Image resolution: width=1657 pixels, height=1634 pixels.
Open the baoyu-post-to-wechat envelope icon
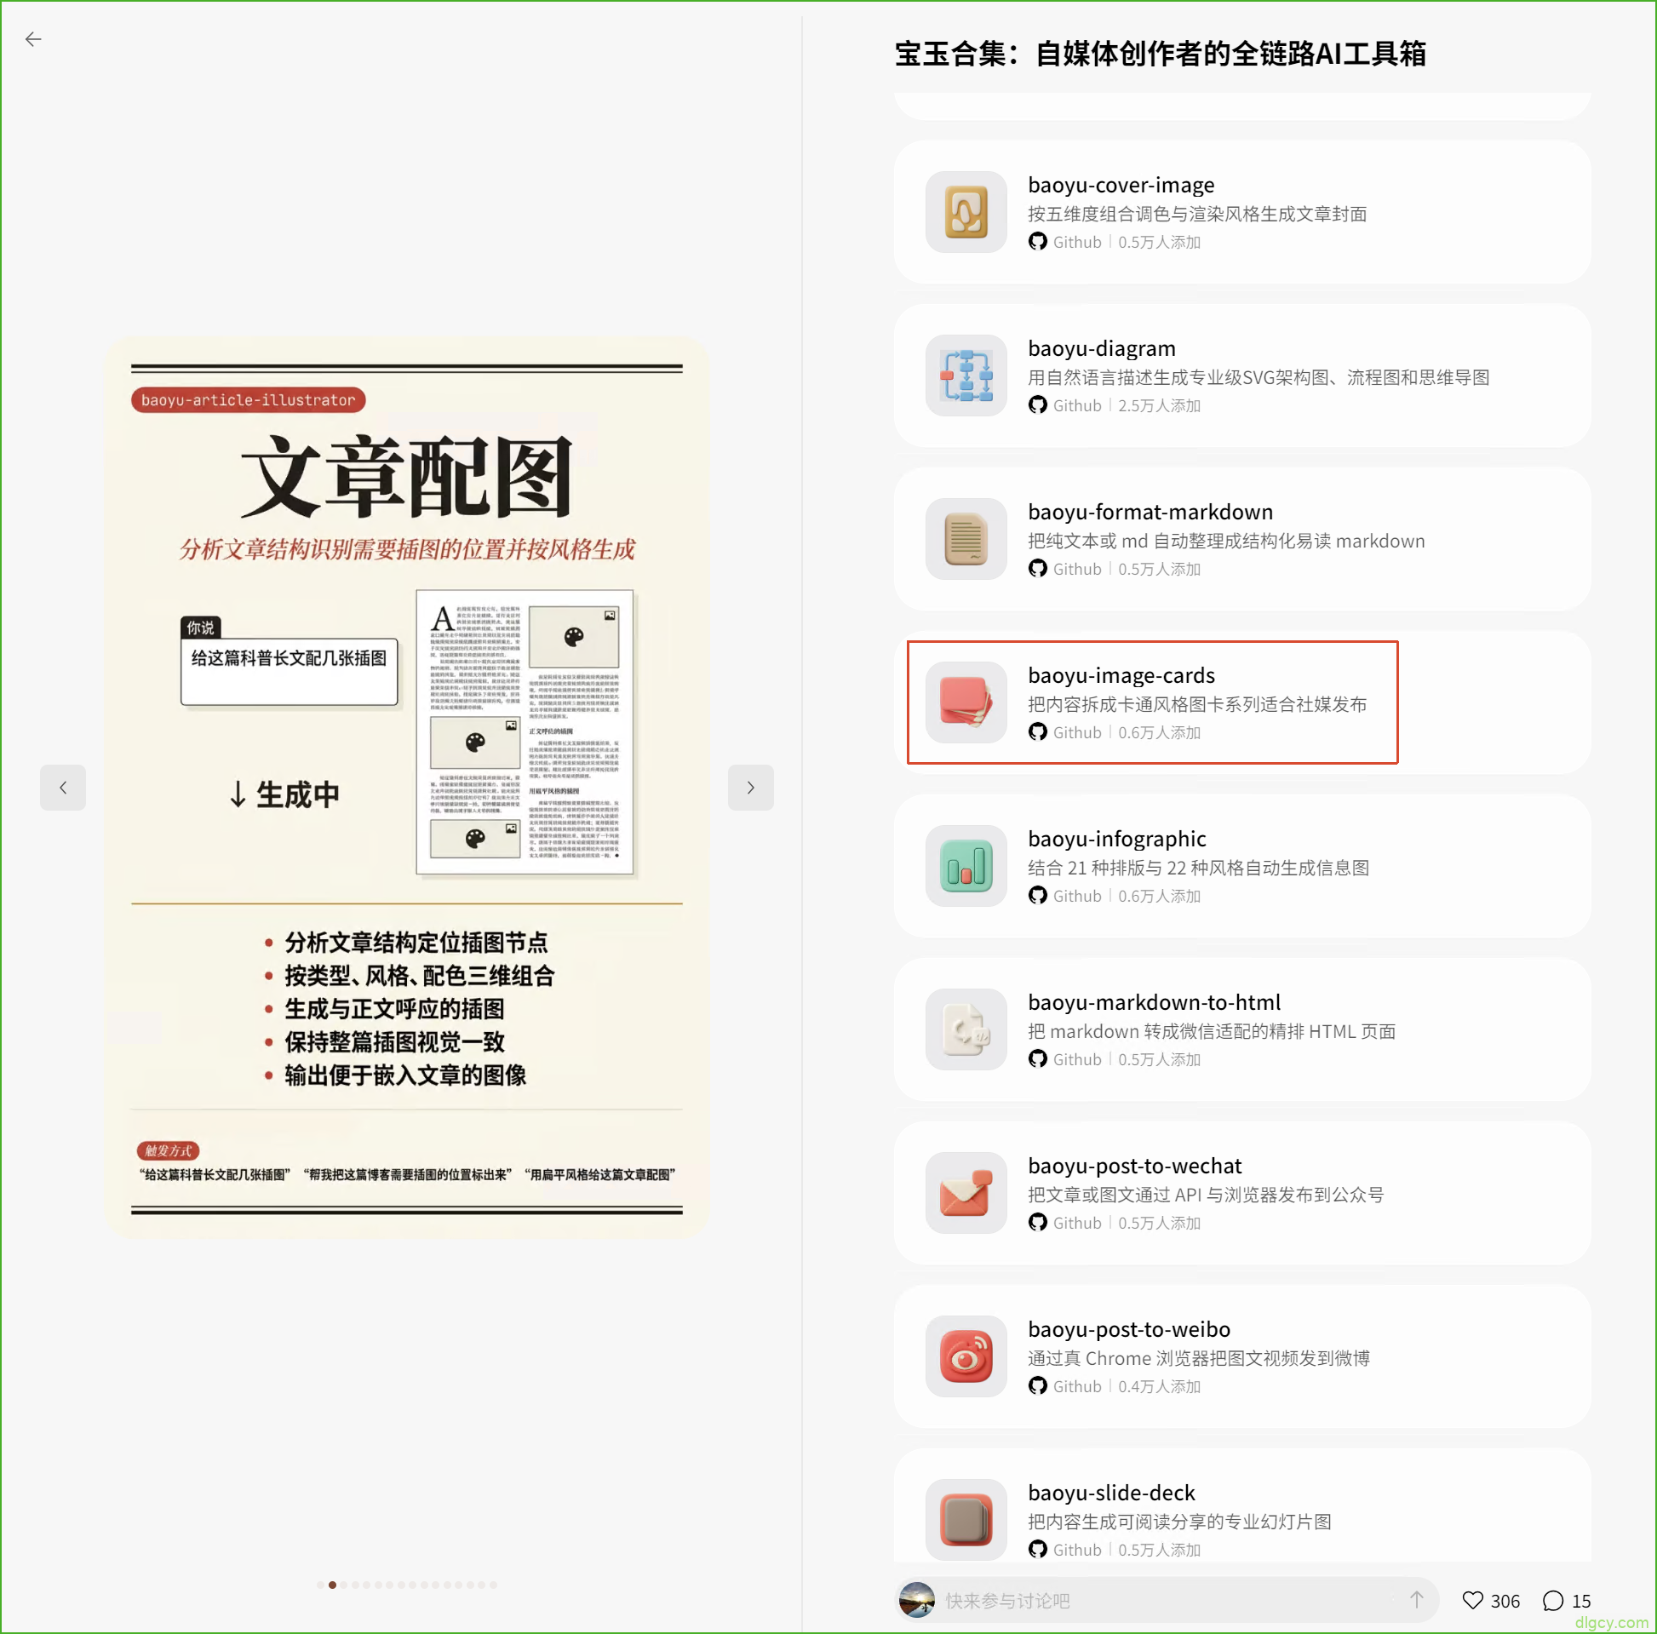[966, 1192]
